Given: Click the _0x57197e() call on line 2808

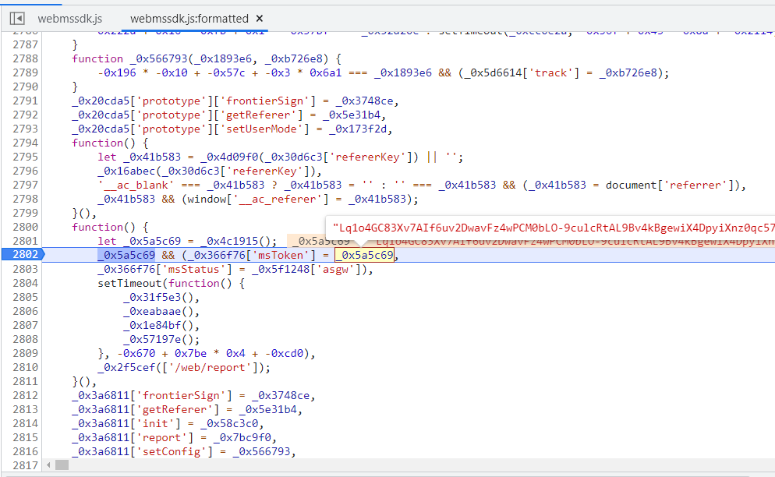Looking at the screenshot, I should pos(158,340).
